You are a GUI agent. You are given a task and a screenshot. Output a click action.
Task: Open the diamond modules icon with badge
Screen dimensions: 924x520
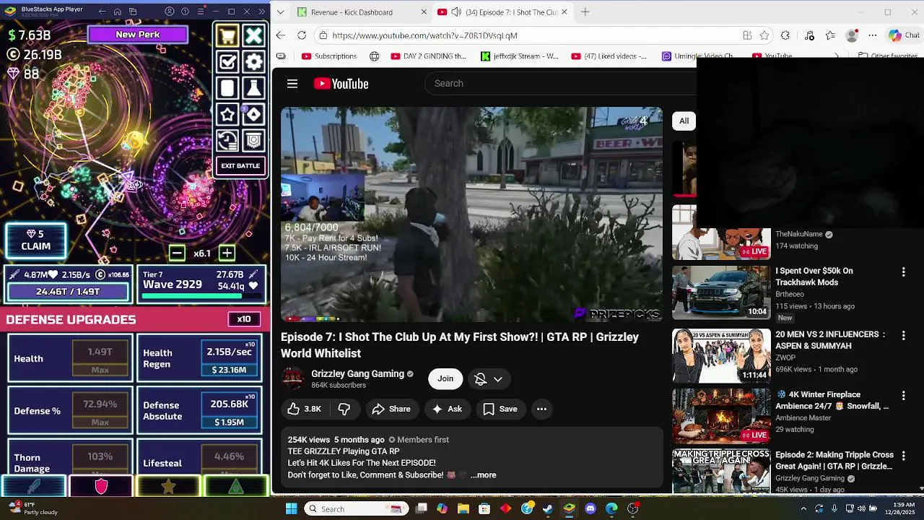click(253, 114)
